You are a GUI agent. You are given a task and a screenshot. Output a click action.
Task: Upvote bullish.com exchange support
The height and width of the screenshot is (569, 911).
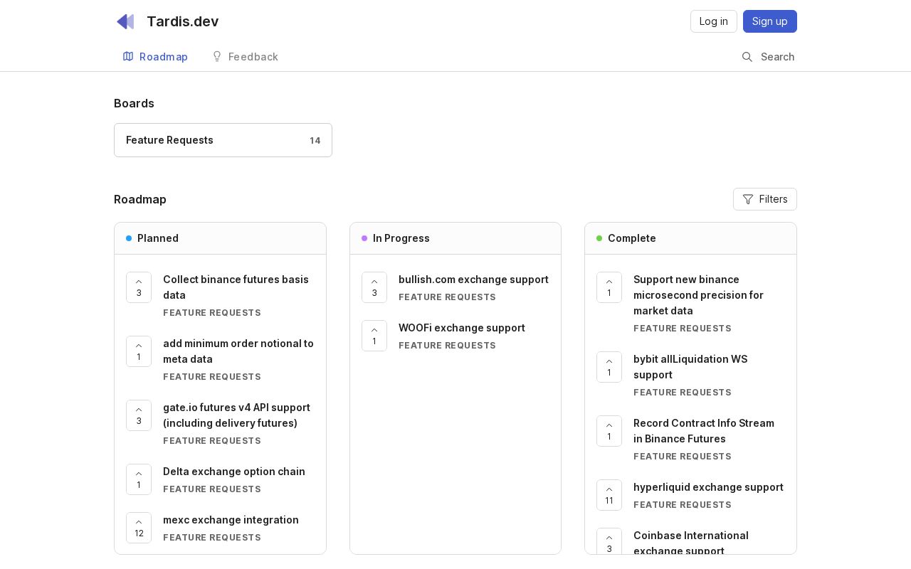click(374, 287)
